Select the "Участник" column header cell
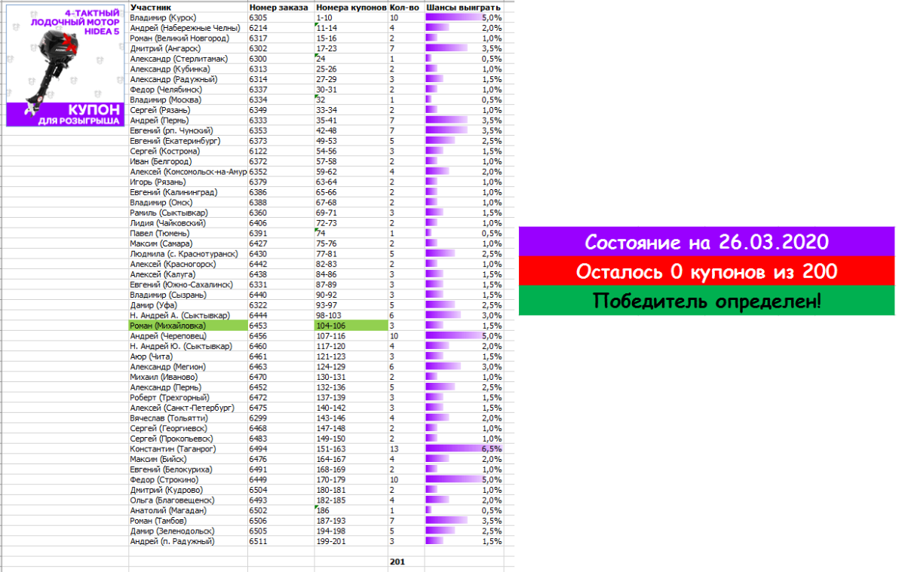Viewport: 905px width, 572px height. pyautogui.click(x=187, y=7)
